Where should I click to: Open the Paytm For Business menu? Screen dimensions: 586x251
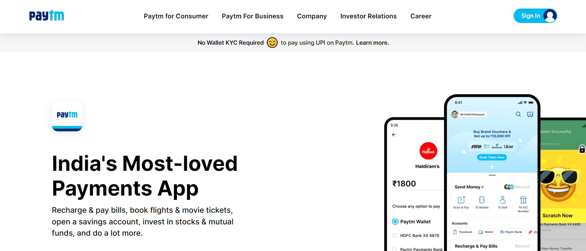(x=253, y=16)
